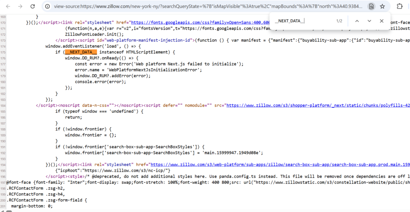Click 'console.error(error);' line
This screenshot has width=410, height=212.
click(x=100, y=81)
